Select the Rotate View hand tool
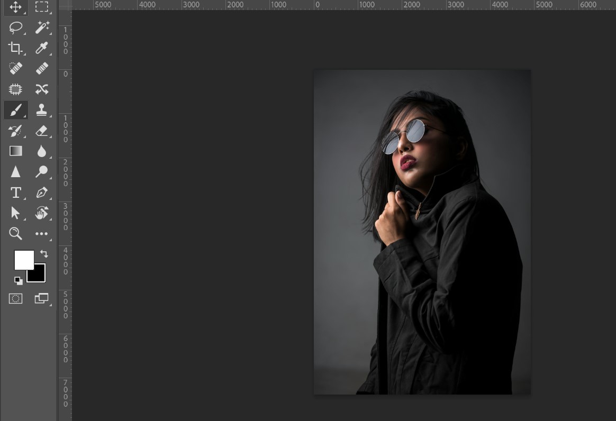The height and width of the screenshot is (421, 616). click(42, 213)
